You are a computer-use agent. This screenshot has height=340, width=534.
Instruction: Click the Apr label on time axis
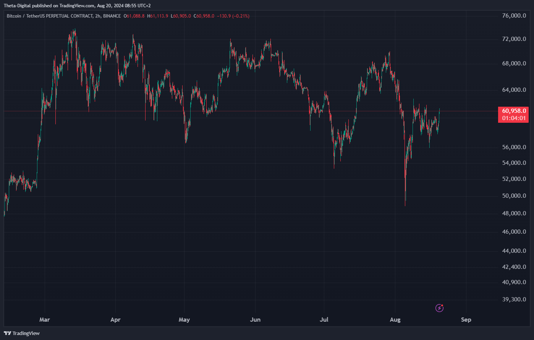tap(115, 320)
